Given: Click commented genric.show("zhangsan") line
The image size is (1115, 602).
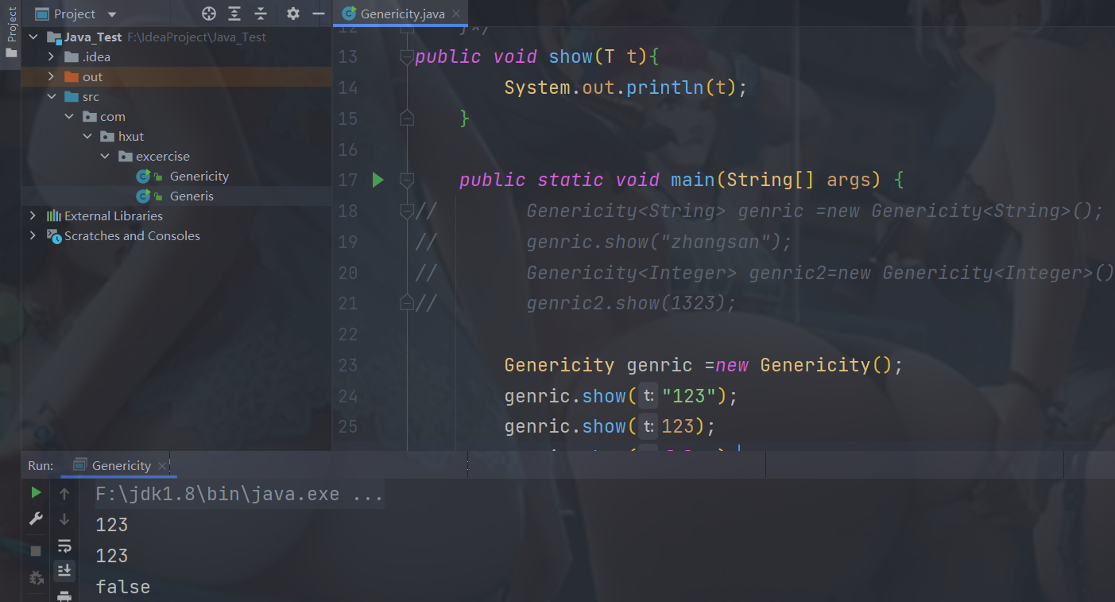Looking at the screenshot, I should pos(660,242).
